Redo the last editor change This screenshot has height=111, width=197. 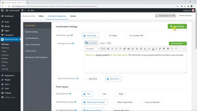176,49
